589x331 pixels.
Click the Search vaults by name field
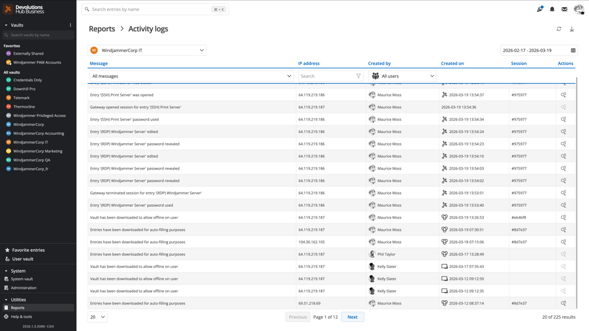[x=38, y=35]
